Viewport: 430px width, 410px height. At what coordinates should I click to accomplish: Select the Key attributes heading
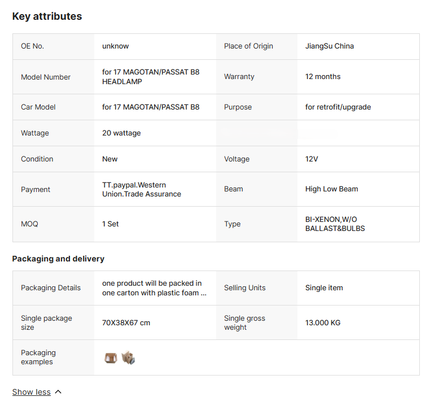tap(47, 16)
